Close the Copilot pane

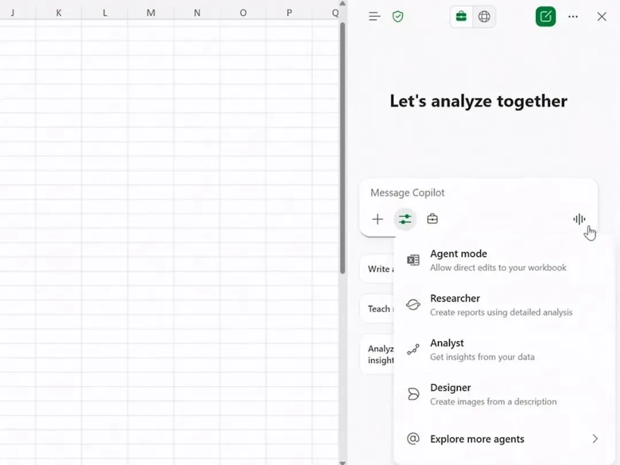pos(602,17)
